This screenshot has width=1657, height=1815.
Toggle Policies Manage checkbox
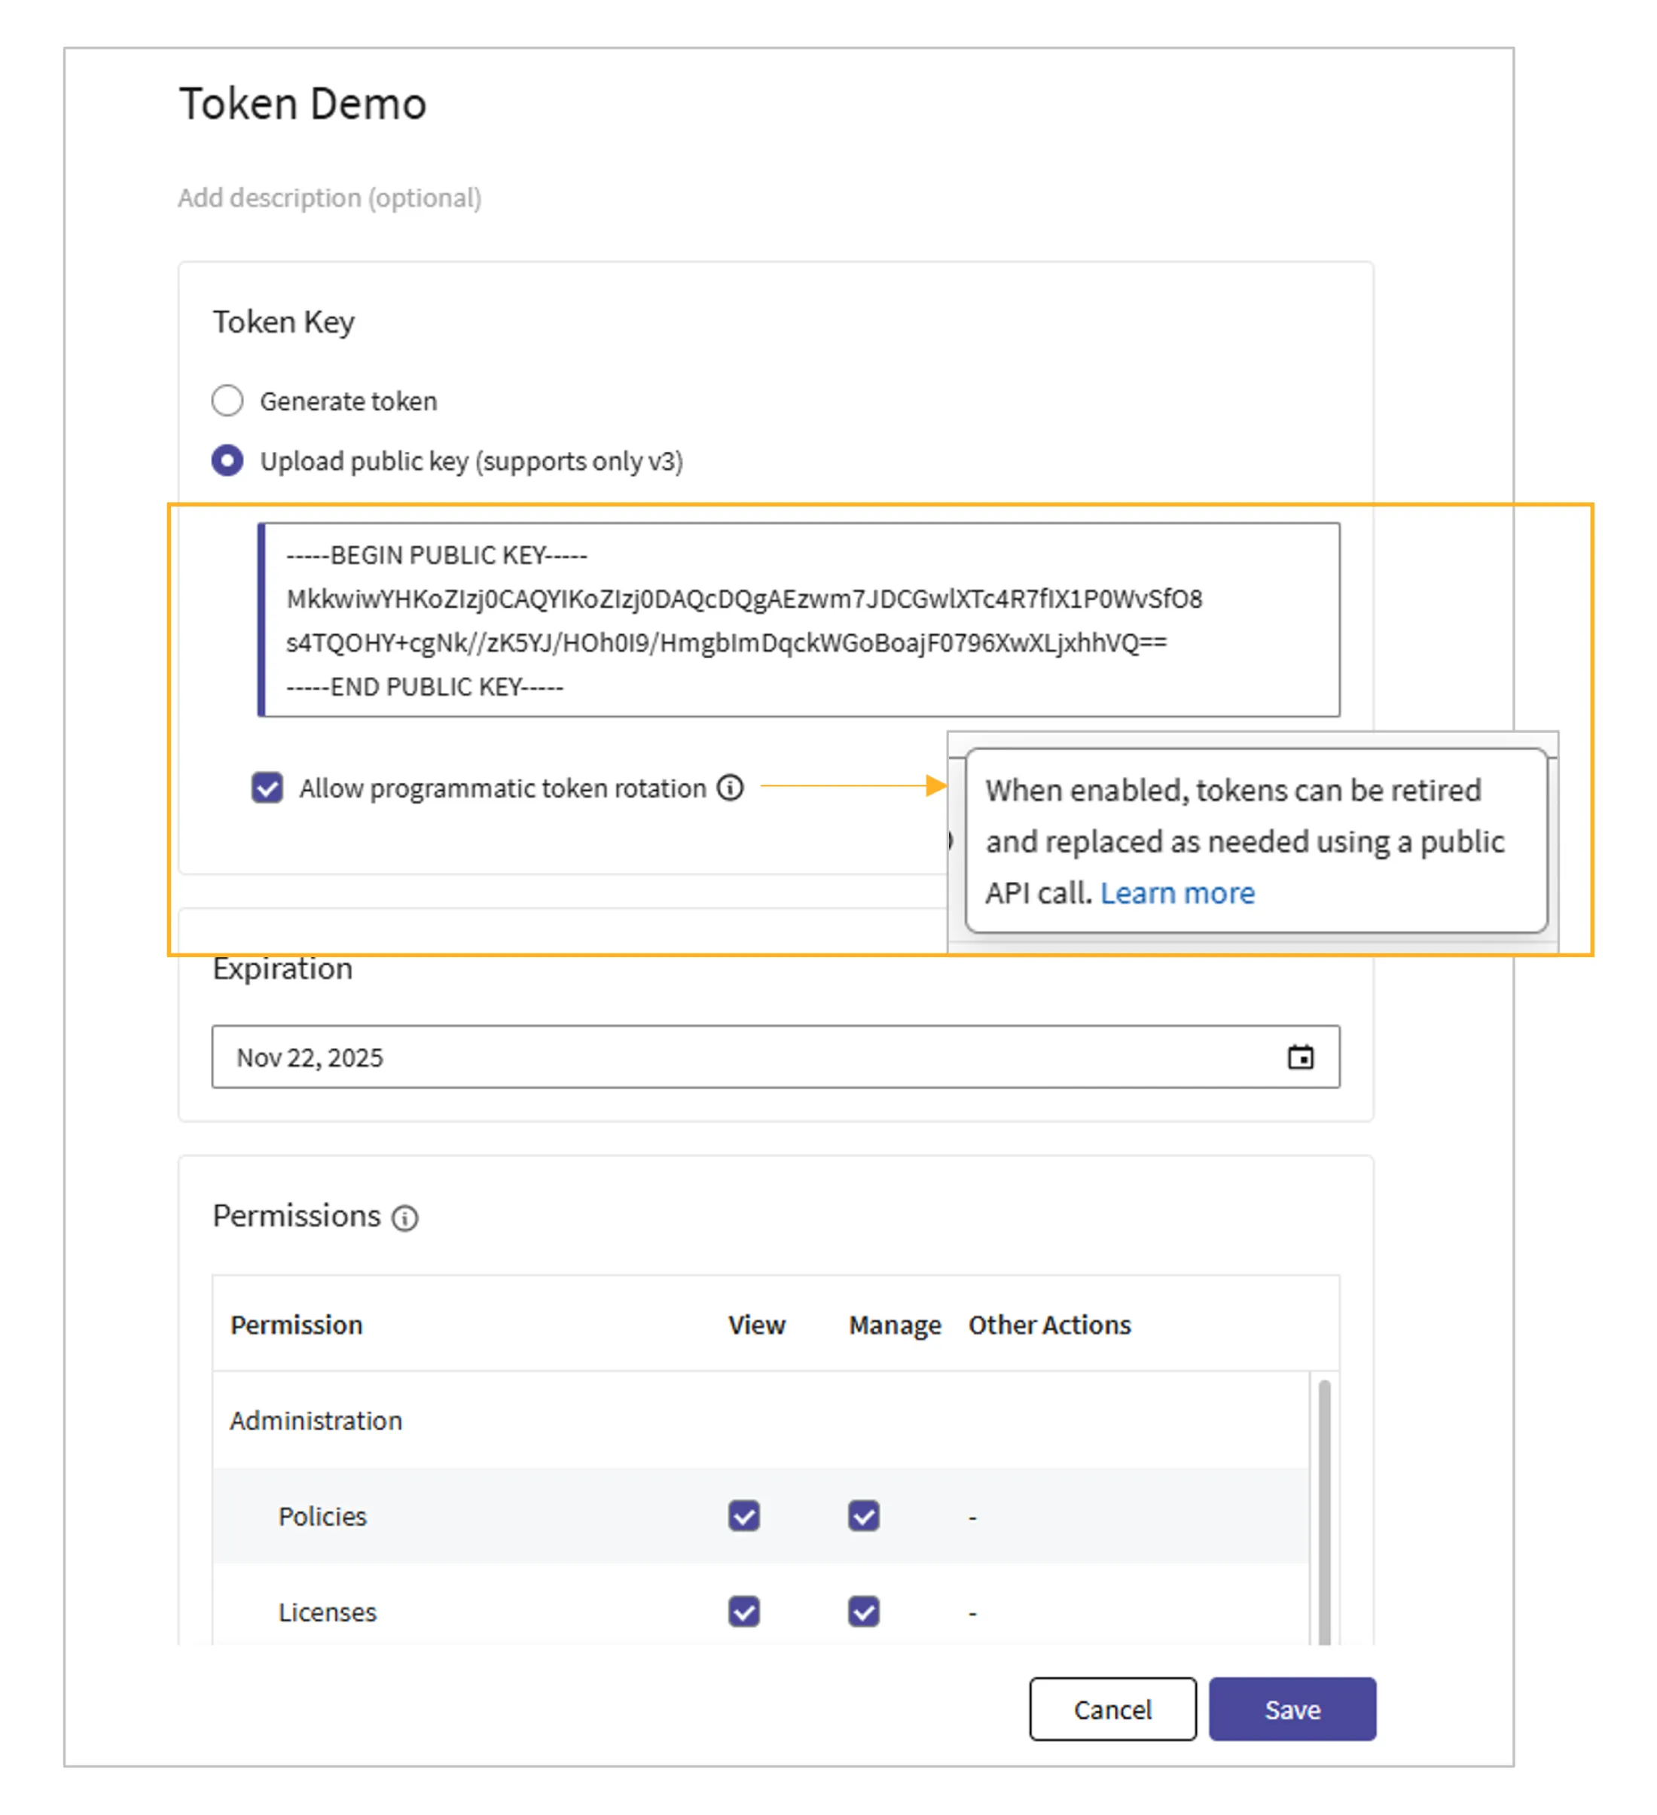coord(862,1516)
